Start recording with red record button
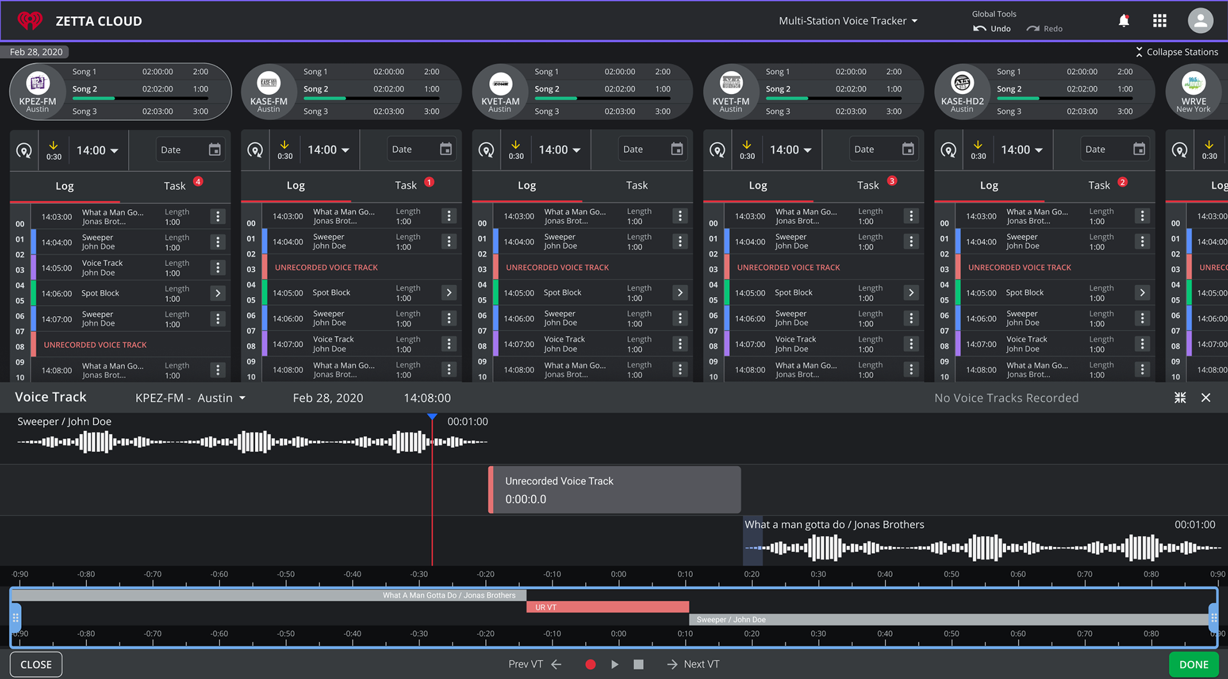1228x679 pixels. (x=590, y=665)
